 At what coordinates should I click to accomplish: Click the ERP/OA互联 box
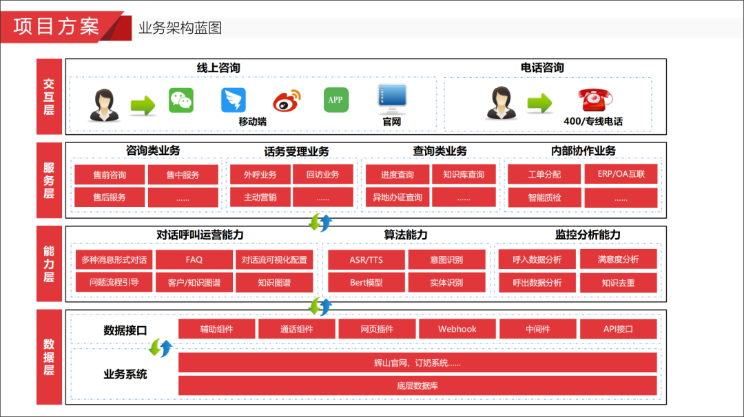621,174
